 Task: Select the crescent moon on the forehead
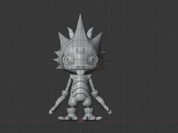(80, 51)
